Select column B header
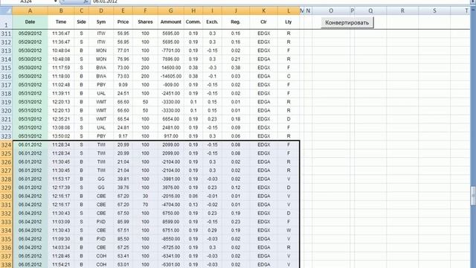 pos(61,11)
